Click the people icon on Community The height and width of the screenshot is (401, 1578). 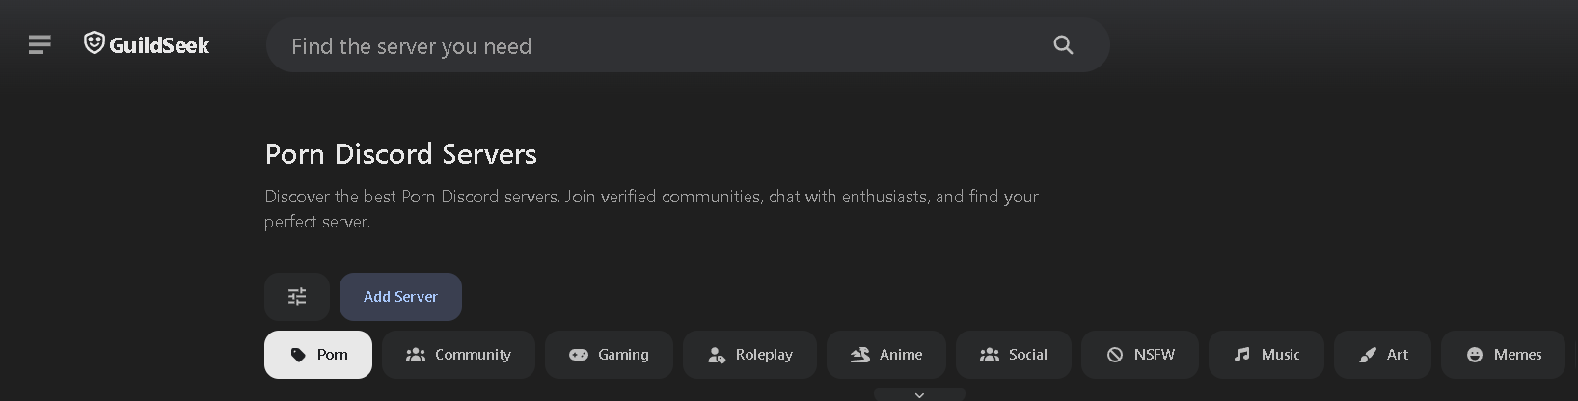(x=416, y=355)
